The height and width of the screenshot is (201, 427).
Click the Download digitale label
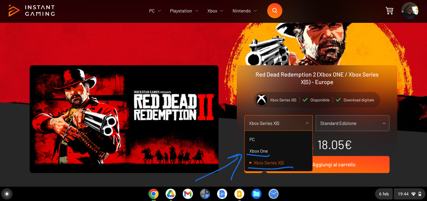click(x=359, y=100)
